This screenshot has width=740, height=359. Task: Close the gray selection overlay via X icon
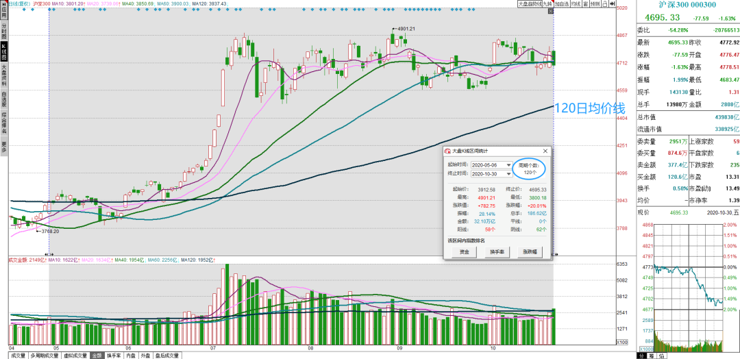coord(551,11)
